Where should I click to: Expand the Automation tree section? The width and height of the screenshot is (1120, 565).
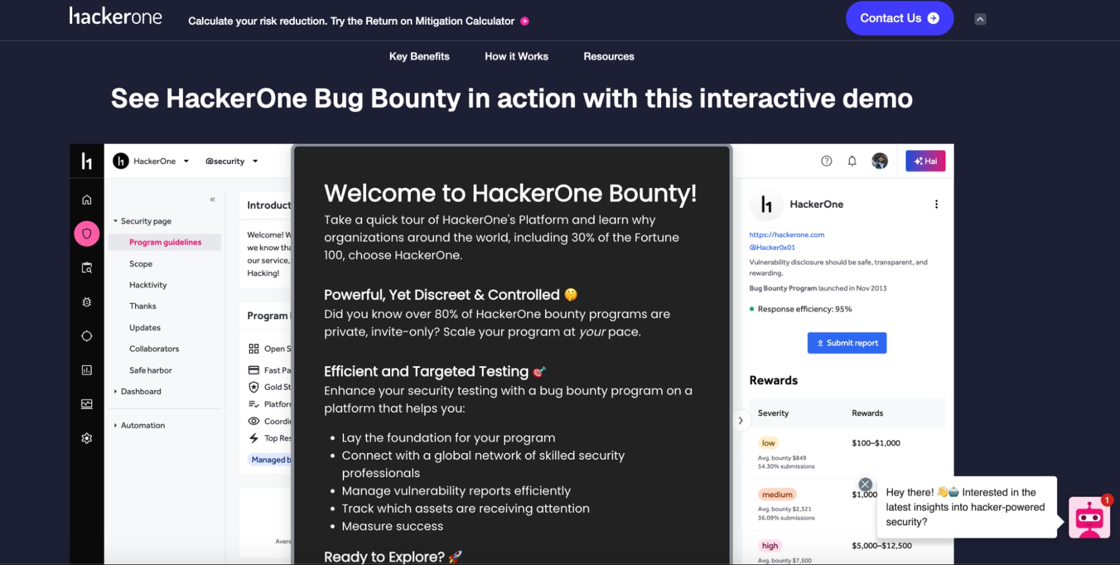pyautogui.click(x=115, y=426)
